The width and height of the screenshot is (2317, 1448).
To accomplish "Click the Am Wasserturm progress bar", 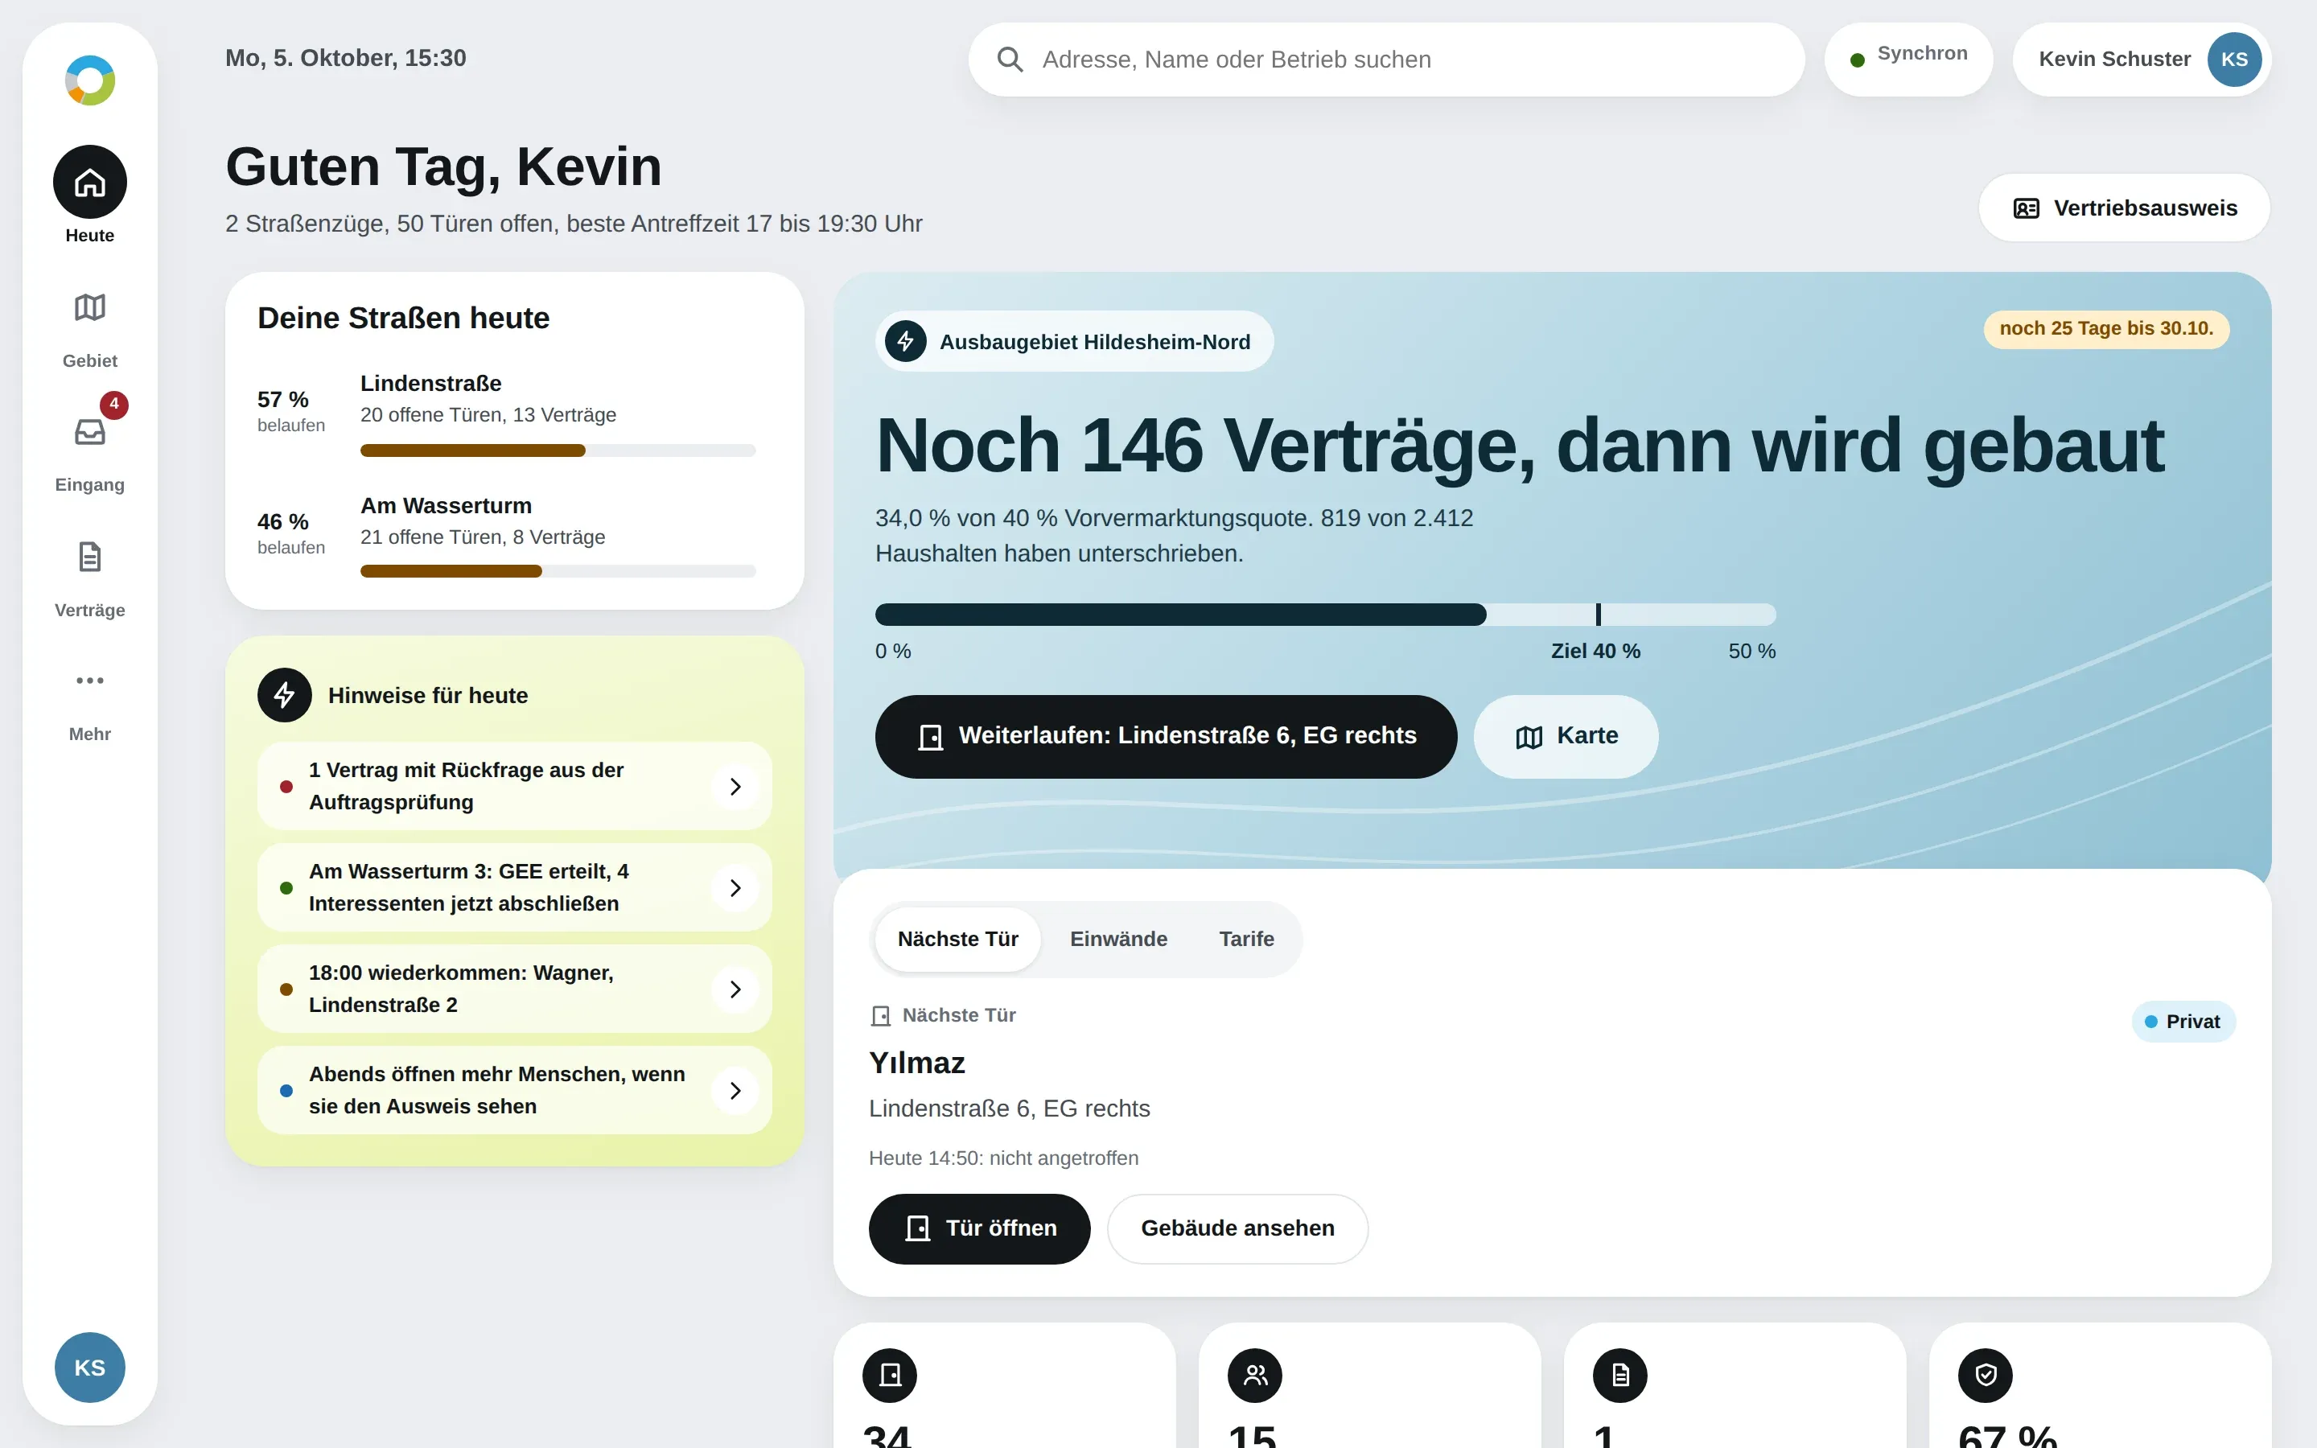I will (558, 572).
